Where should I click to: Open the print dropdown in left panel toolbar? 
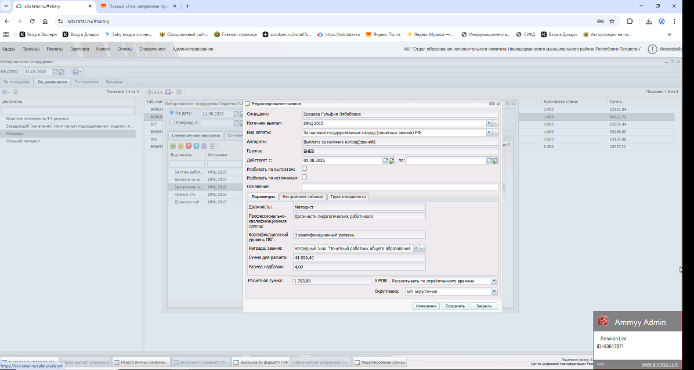coord(6,92)
